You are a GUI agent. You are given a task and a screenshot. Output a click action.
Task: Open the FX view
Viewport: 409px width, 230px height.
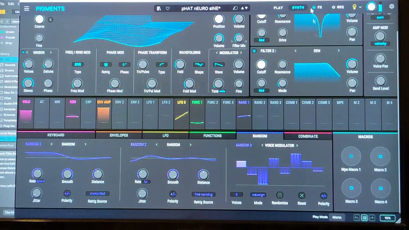tap(320, 7)
